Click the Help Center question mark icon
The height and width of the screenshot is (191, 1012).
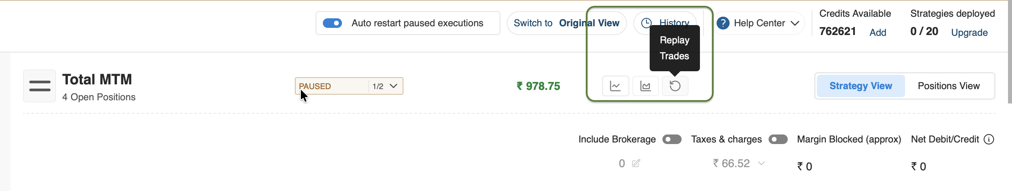point(723,23)
